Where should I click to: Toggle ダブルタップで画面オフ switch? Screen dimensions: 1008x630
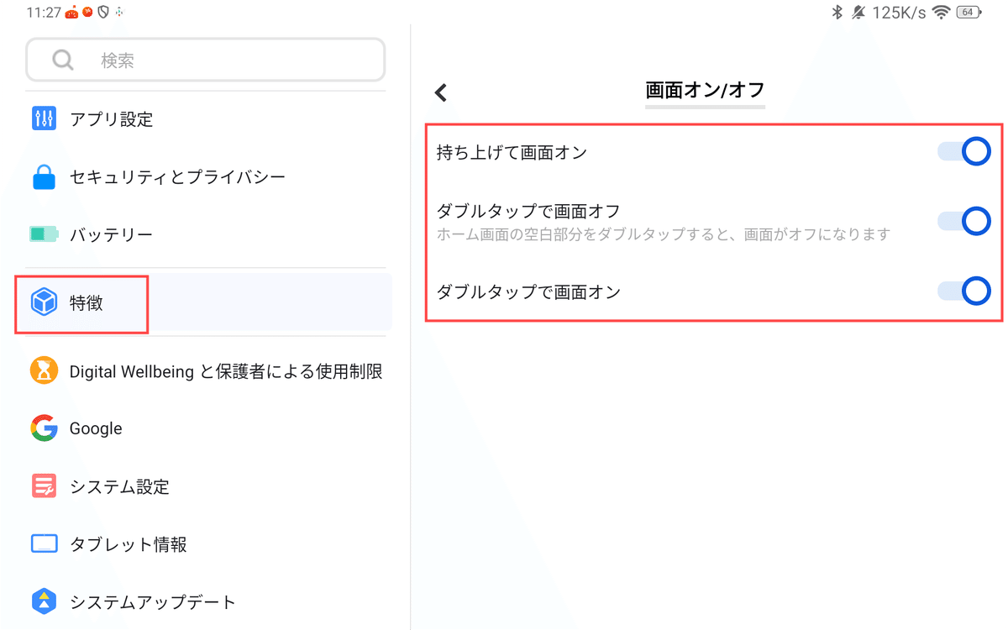tap(964, 221)
